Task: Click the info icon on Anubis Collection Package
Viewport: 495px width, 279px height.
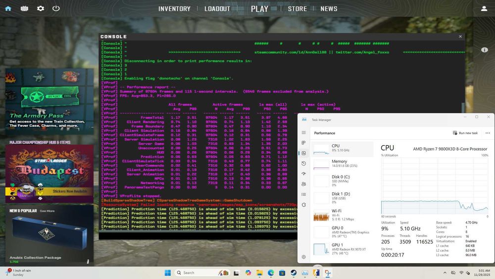Action: coord(88,261)
